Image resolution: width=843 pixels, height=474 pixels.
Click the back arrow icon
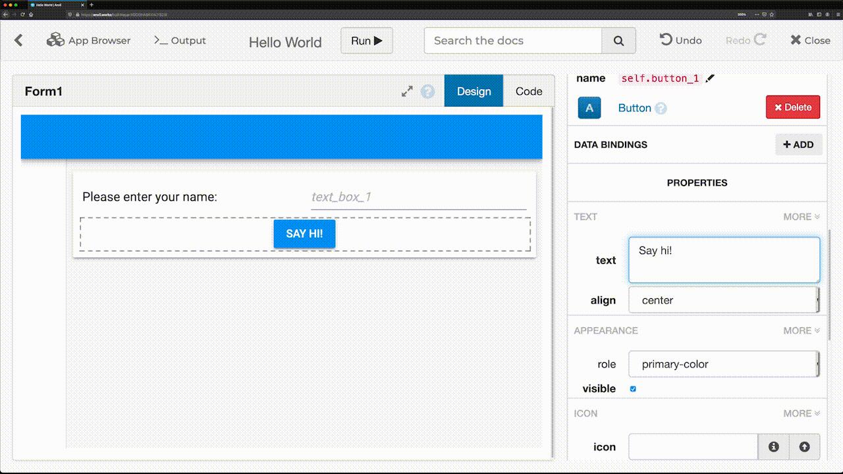[x=18, y=40]
